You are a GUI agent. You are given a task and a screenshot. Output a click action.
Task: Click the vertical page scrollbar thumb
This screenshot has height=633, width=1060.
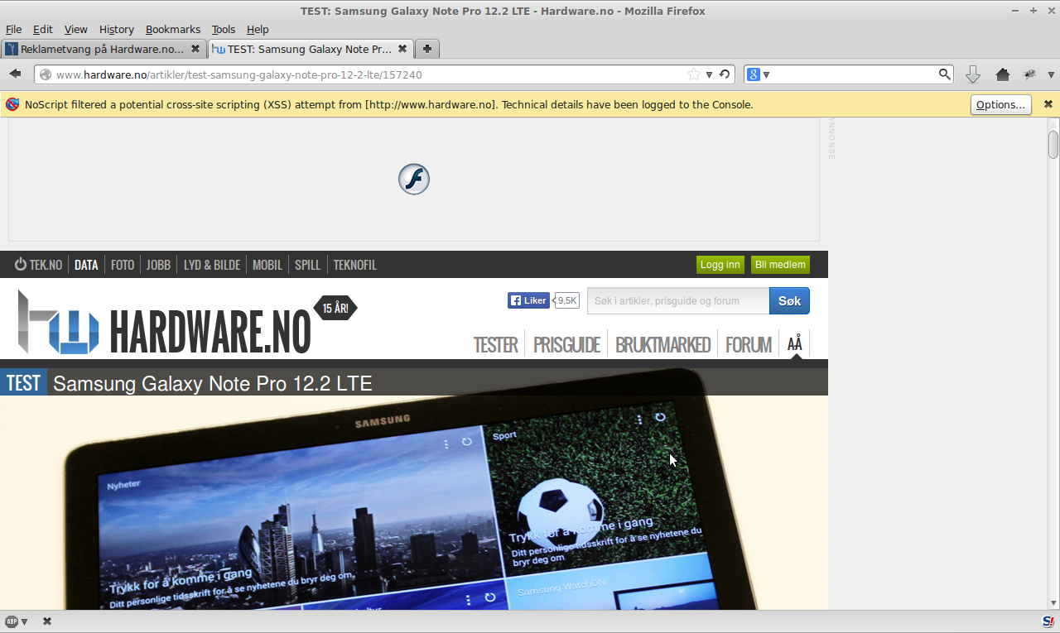(1053, 145)
